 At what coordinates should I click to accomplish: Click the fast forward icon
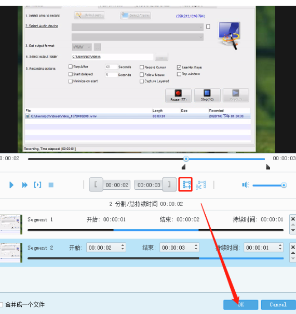tap(25, 185)
